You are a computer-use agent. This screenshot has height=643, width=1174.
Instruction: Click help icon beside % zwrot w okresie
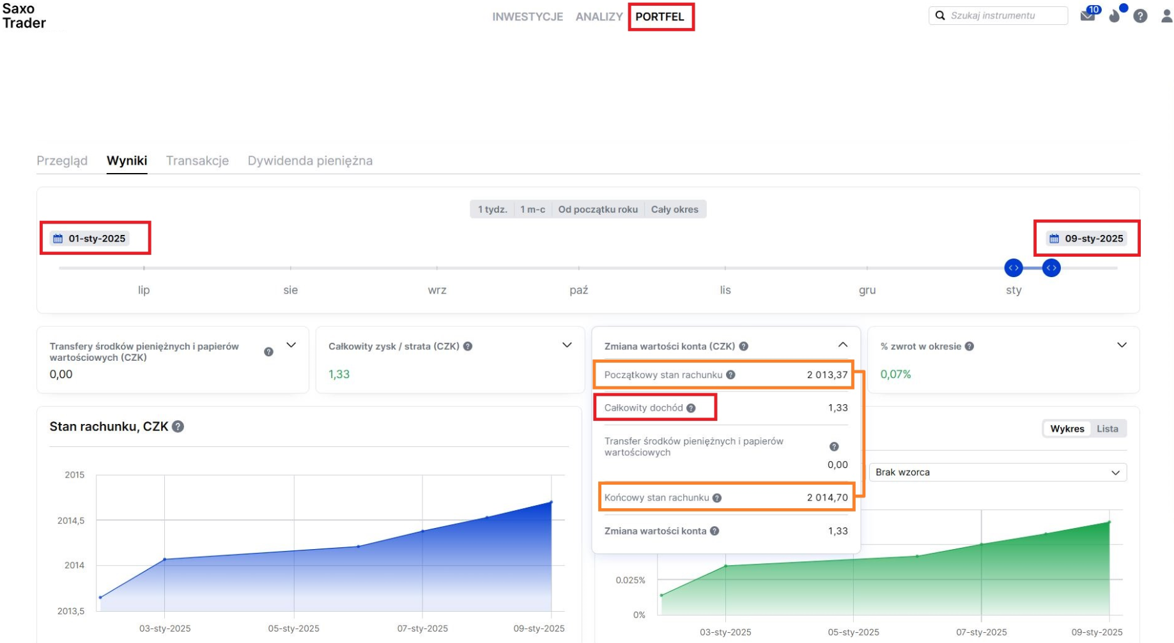[x=969, y=346]
